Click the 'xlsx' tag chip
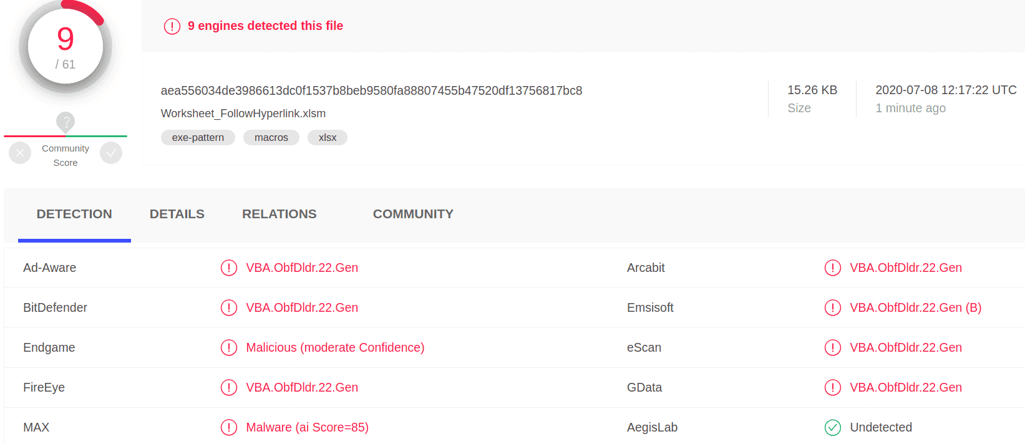The image size is (1025, 444). click(x=328, y=138)
